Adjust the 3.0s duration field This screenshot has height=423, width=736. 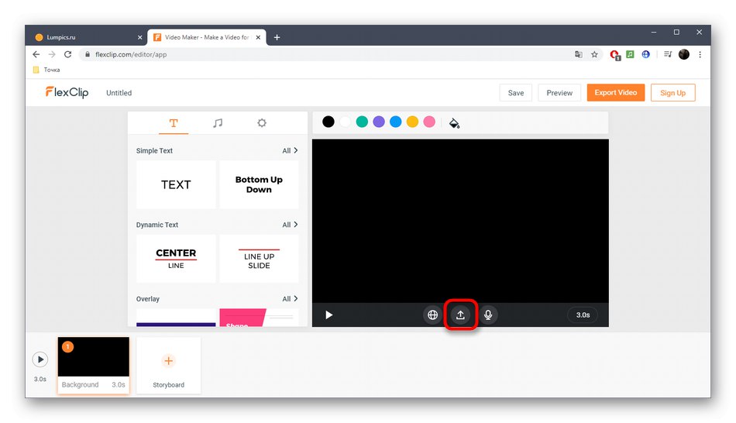583,315
